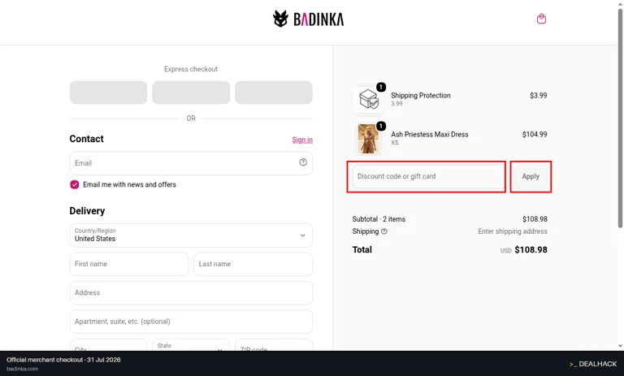Screen dimensions: 624x376
Task: Focus the Email input field
Action: (x=191, y=163)
